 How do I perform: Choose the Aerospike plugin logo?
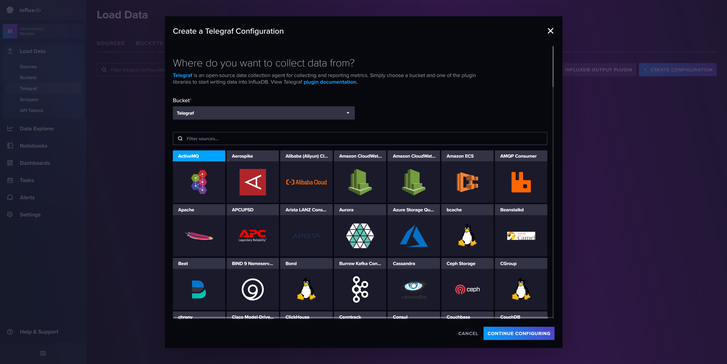pyautogui.click(x=252, y=182)
